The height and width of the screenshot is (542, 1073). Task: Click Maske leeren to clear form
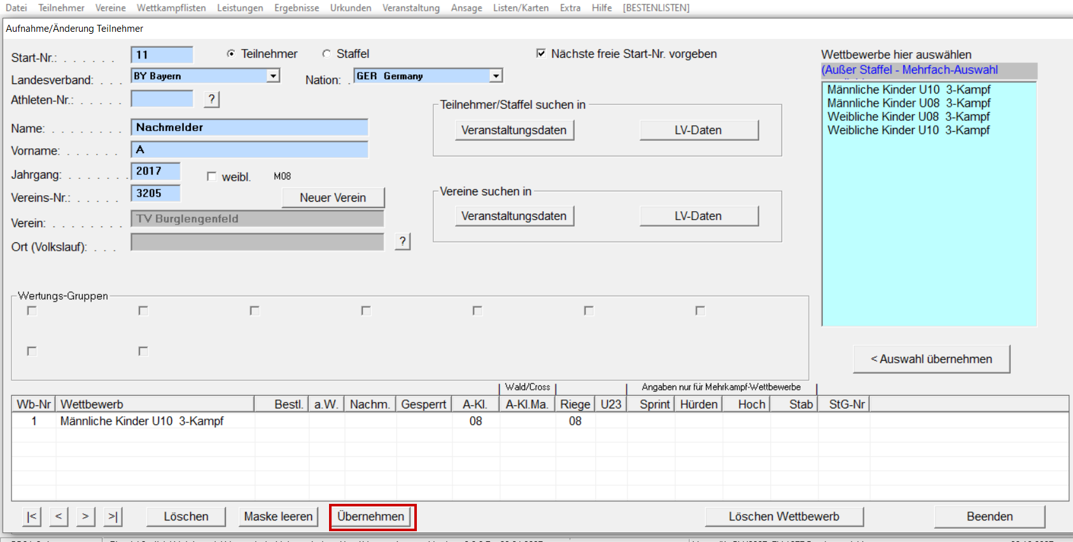pos(278,517)
